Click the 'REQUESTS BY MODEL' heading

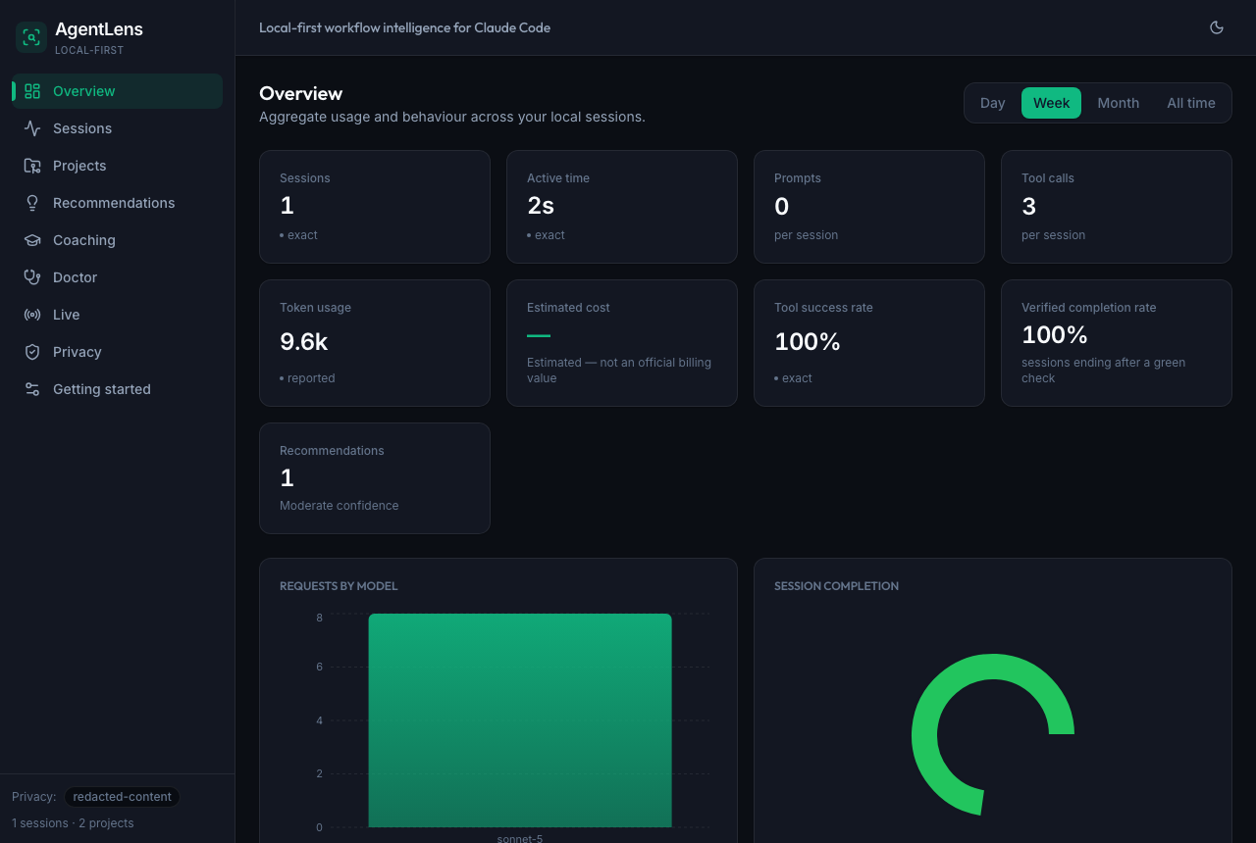tap(339, 586)
